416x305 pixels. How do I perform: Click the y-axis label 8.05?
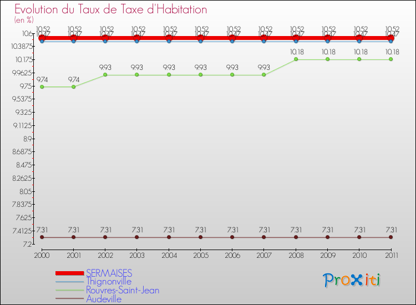pos(26,191)
